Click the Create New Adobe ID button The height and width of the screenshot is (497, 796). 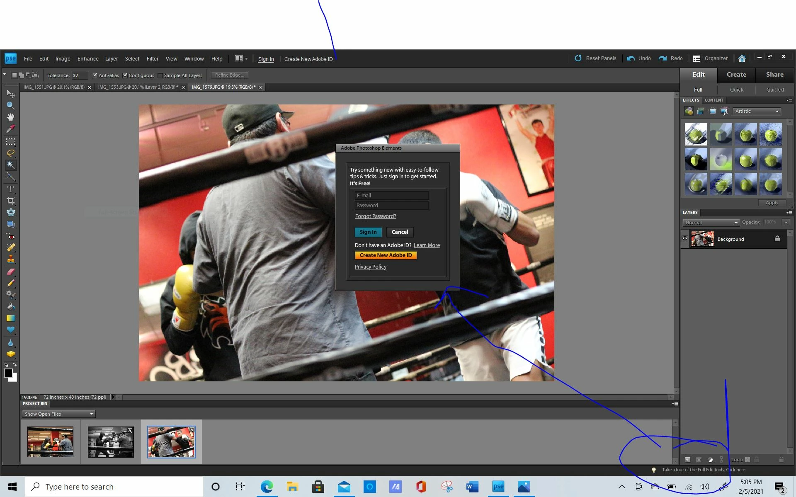(x=386, y=255)
